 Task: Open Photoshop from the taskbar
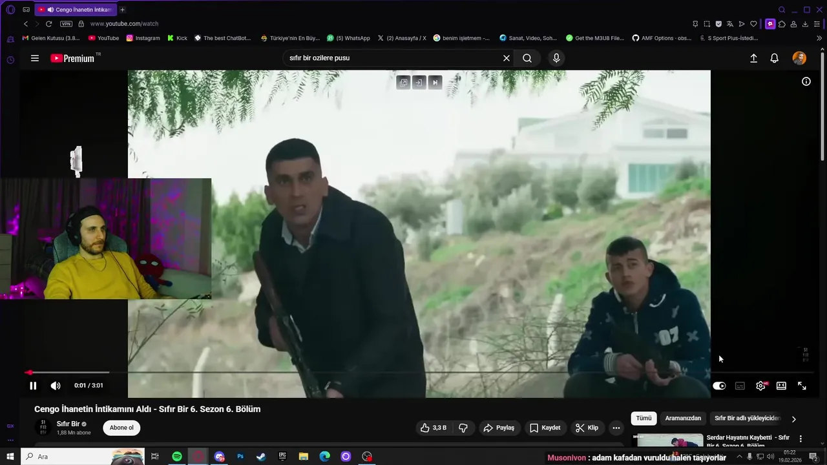(240, 457)
